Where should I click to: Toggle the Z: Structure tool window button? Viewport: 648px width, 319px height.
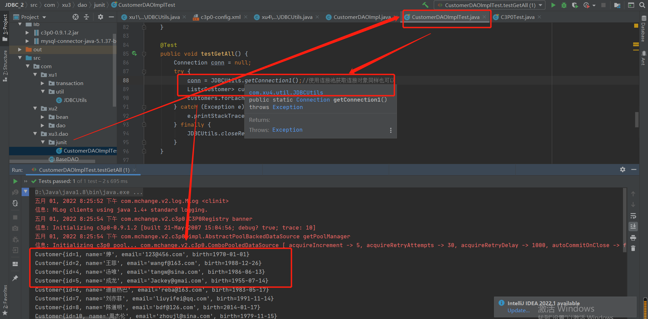5,66
